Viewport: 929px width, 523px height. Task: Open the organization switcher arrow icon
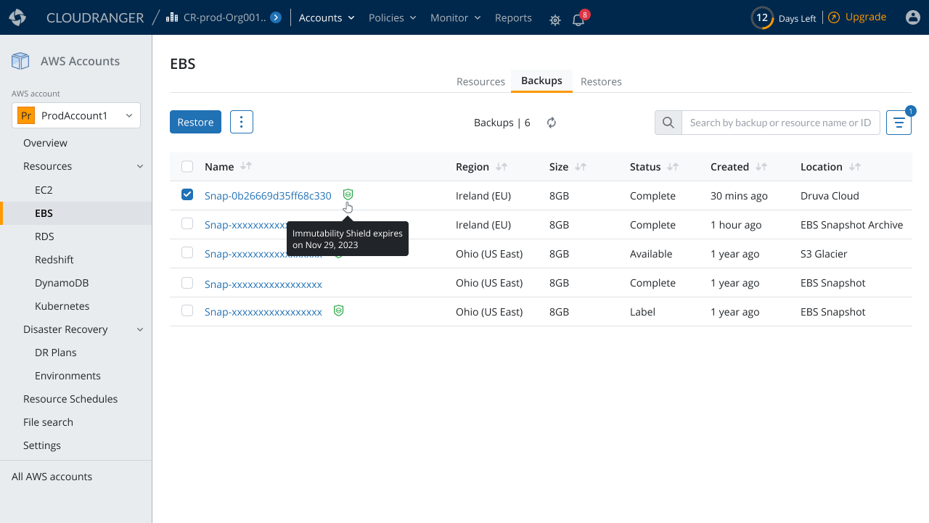[x=276, y=17]
